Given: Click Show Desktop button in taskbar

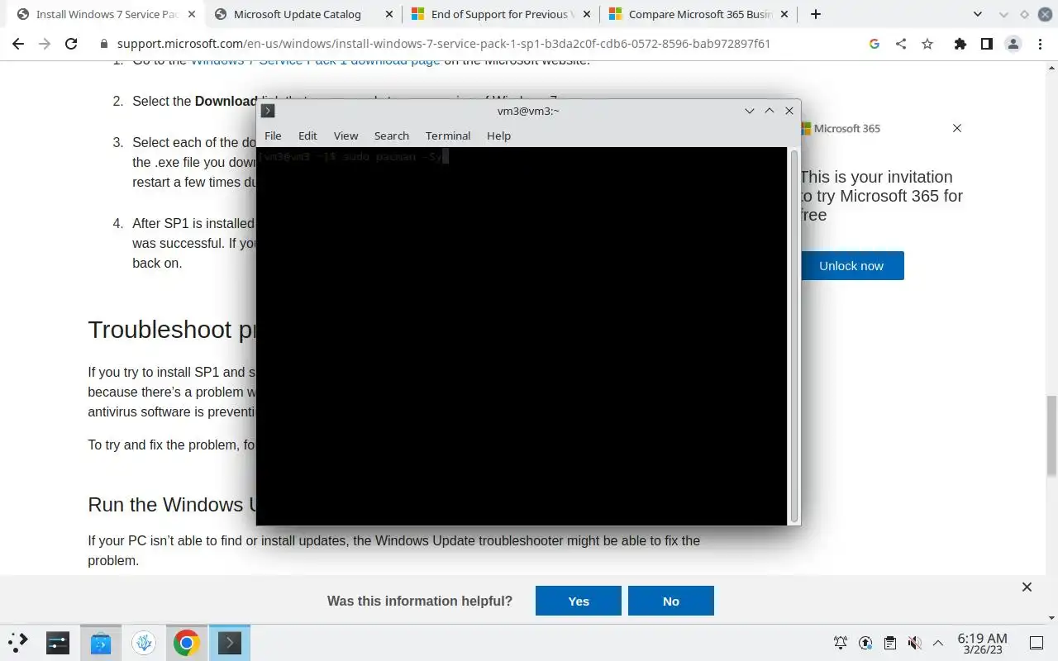Looking at the screenshot, I should pyautogui.click(x=1036, y=642).
